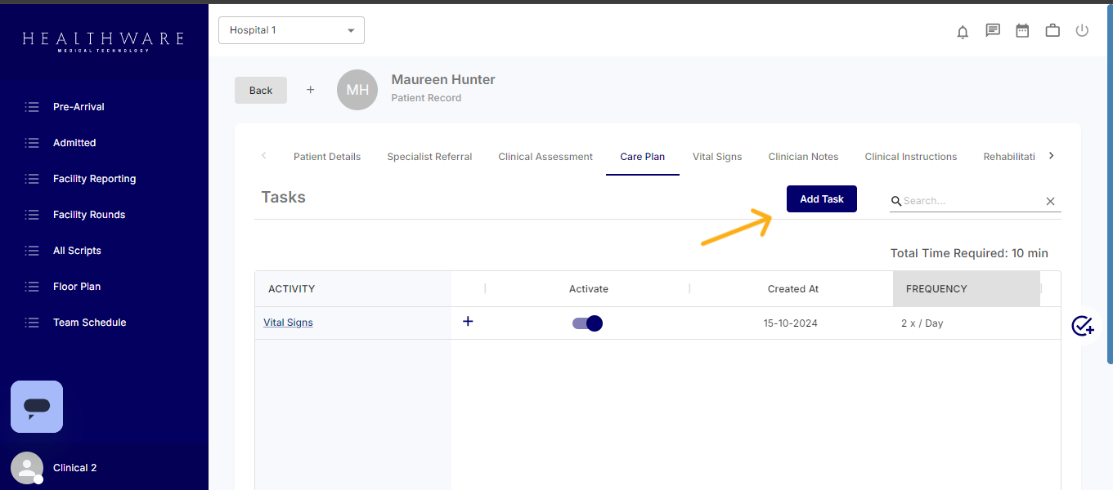Viewport: 1113px width, 490px height.
Task: Click the power logout icon
Action: tap(1082, 31)
